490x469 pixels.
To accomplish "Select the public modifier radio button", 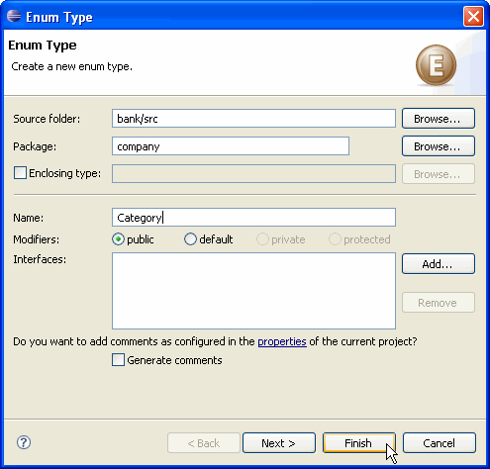I will (118, 239).
